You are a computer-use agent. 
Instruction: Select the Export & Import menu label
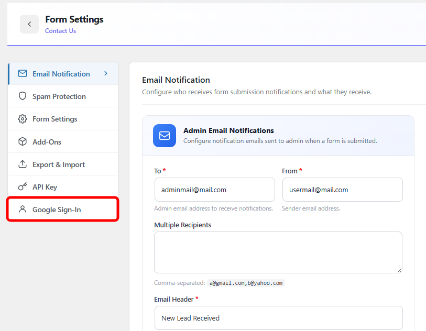[59, 164]
